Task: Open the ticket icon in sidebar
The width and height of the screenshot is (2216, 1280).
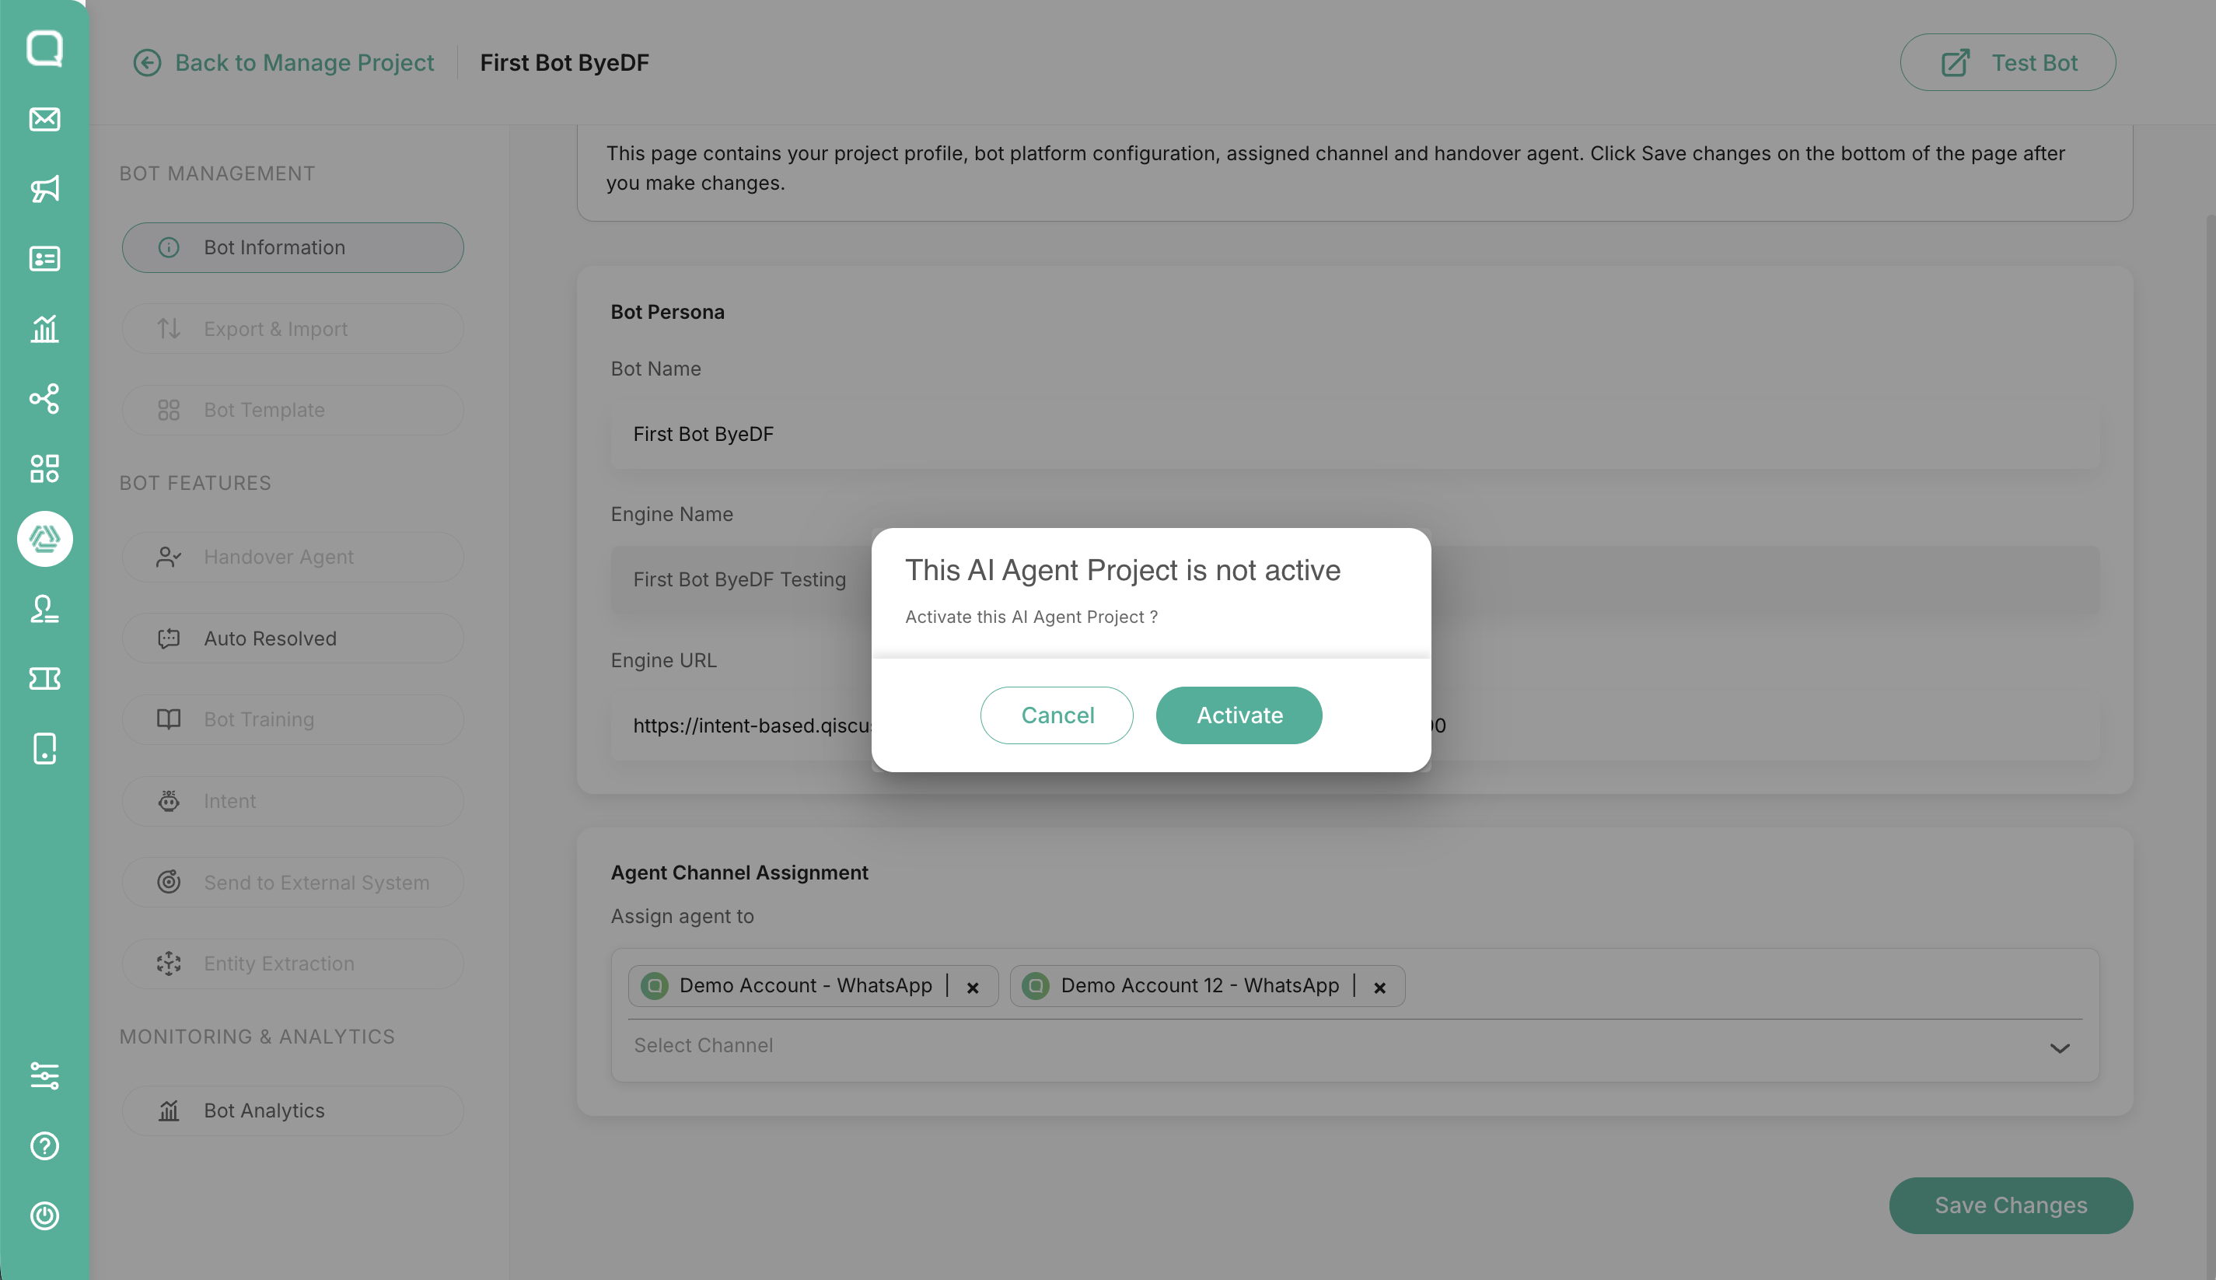Action: pyautogui.click(x=45, y=678)
